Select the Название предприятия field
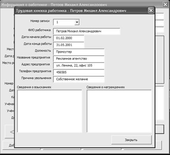170x155 pixels. (79, 59)
